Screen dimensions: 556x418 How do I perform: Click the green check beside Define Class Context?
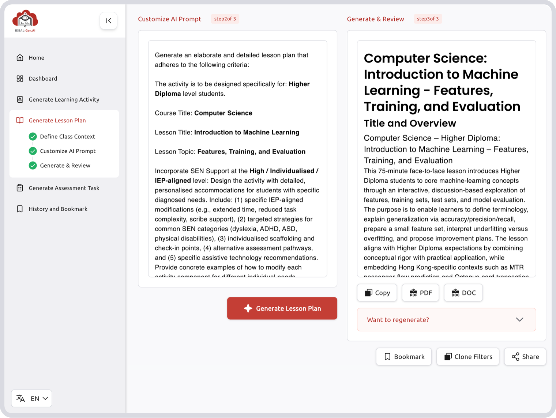[33, 136]
